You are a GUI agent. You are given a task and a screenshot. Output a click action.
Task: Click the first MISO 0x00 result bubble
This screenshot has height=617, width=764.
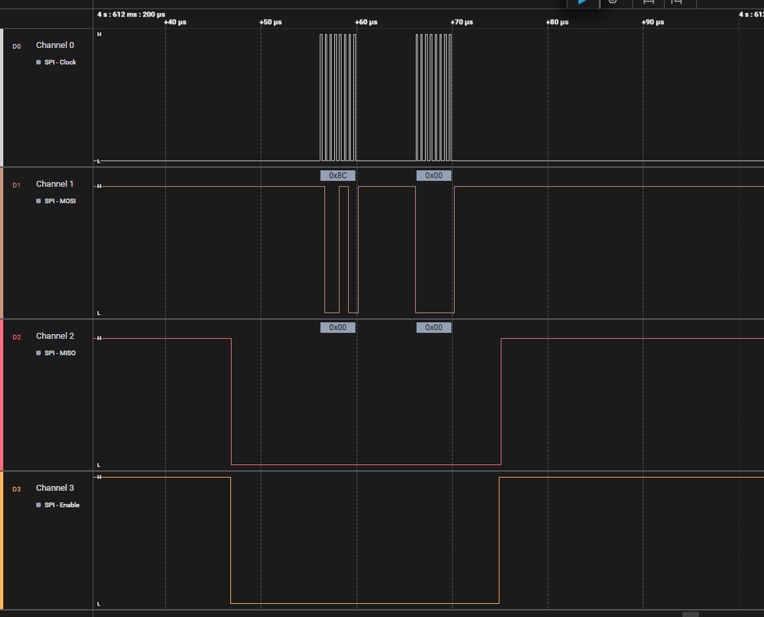pyautogui.click(x=338, y=327)
